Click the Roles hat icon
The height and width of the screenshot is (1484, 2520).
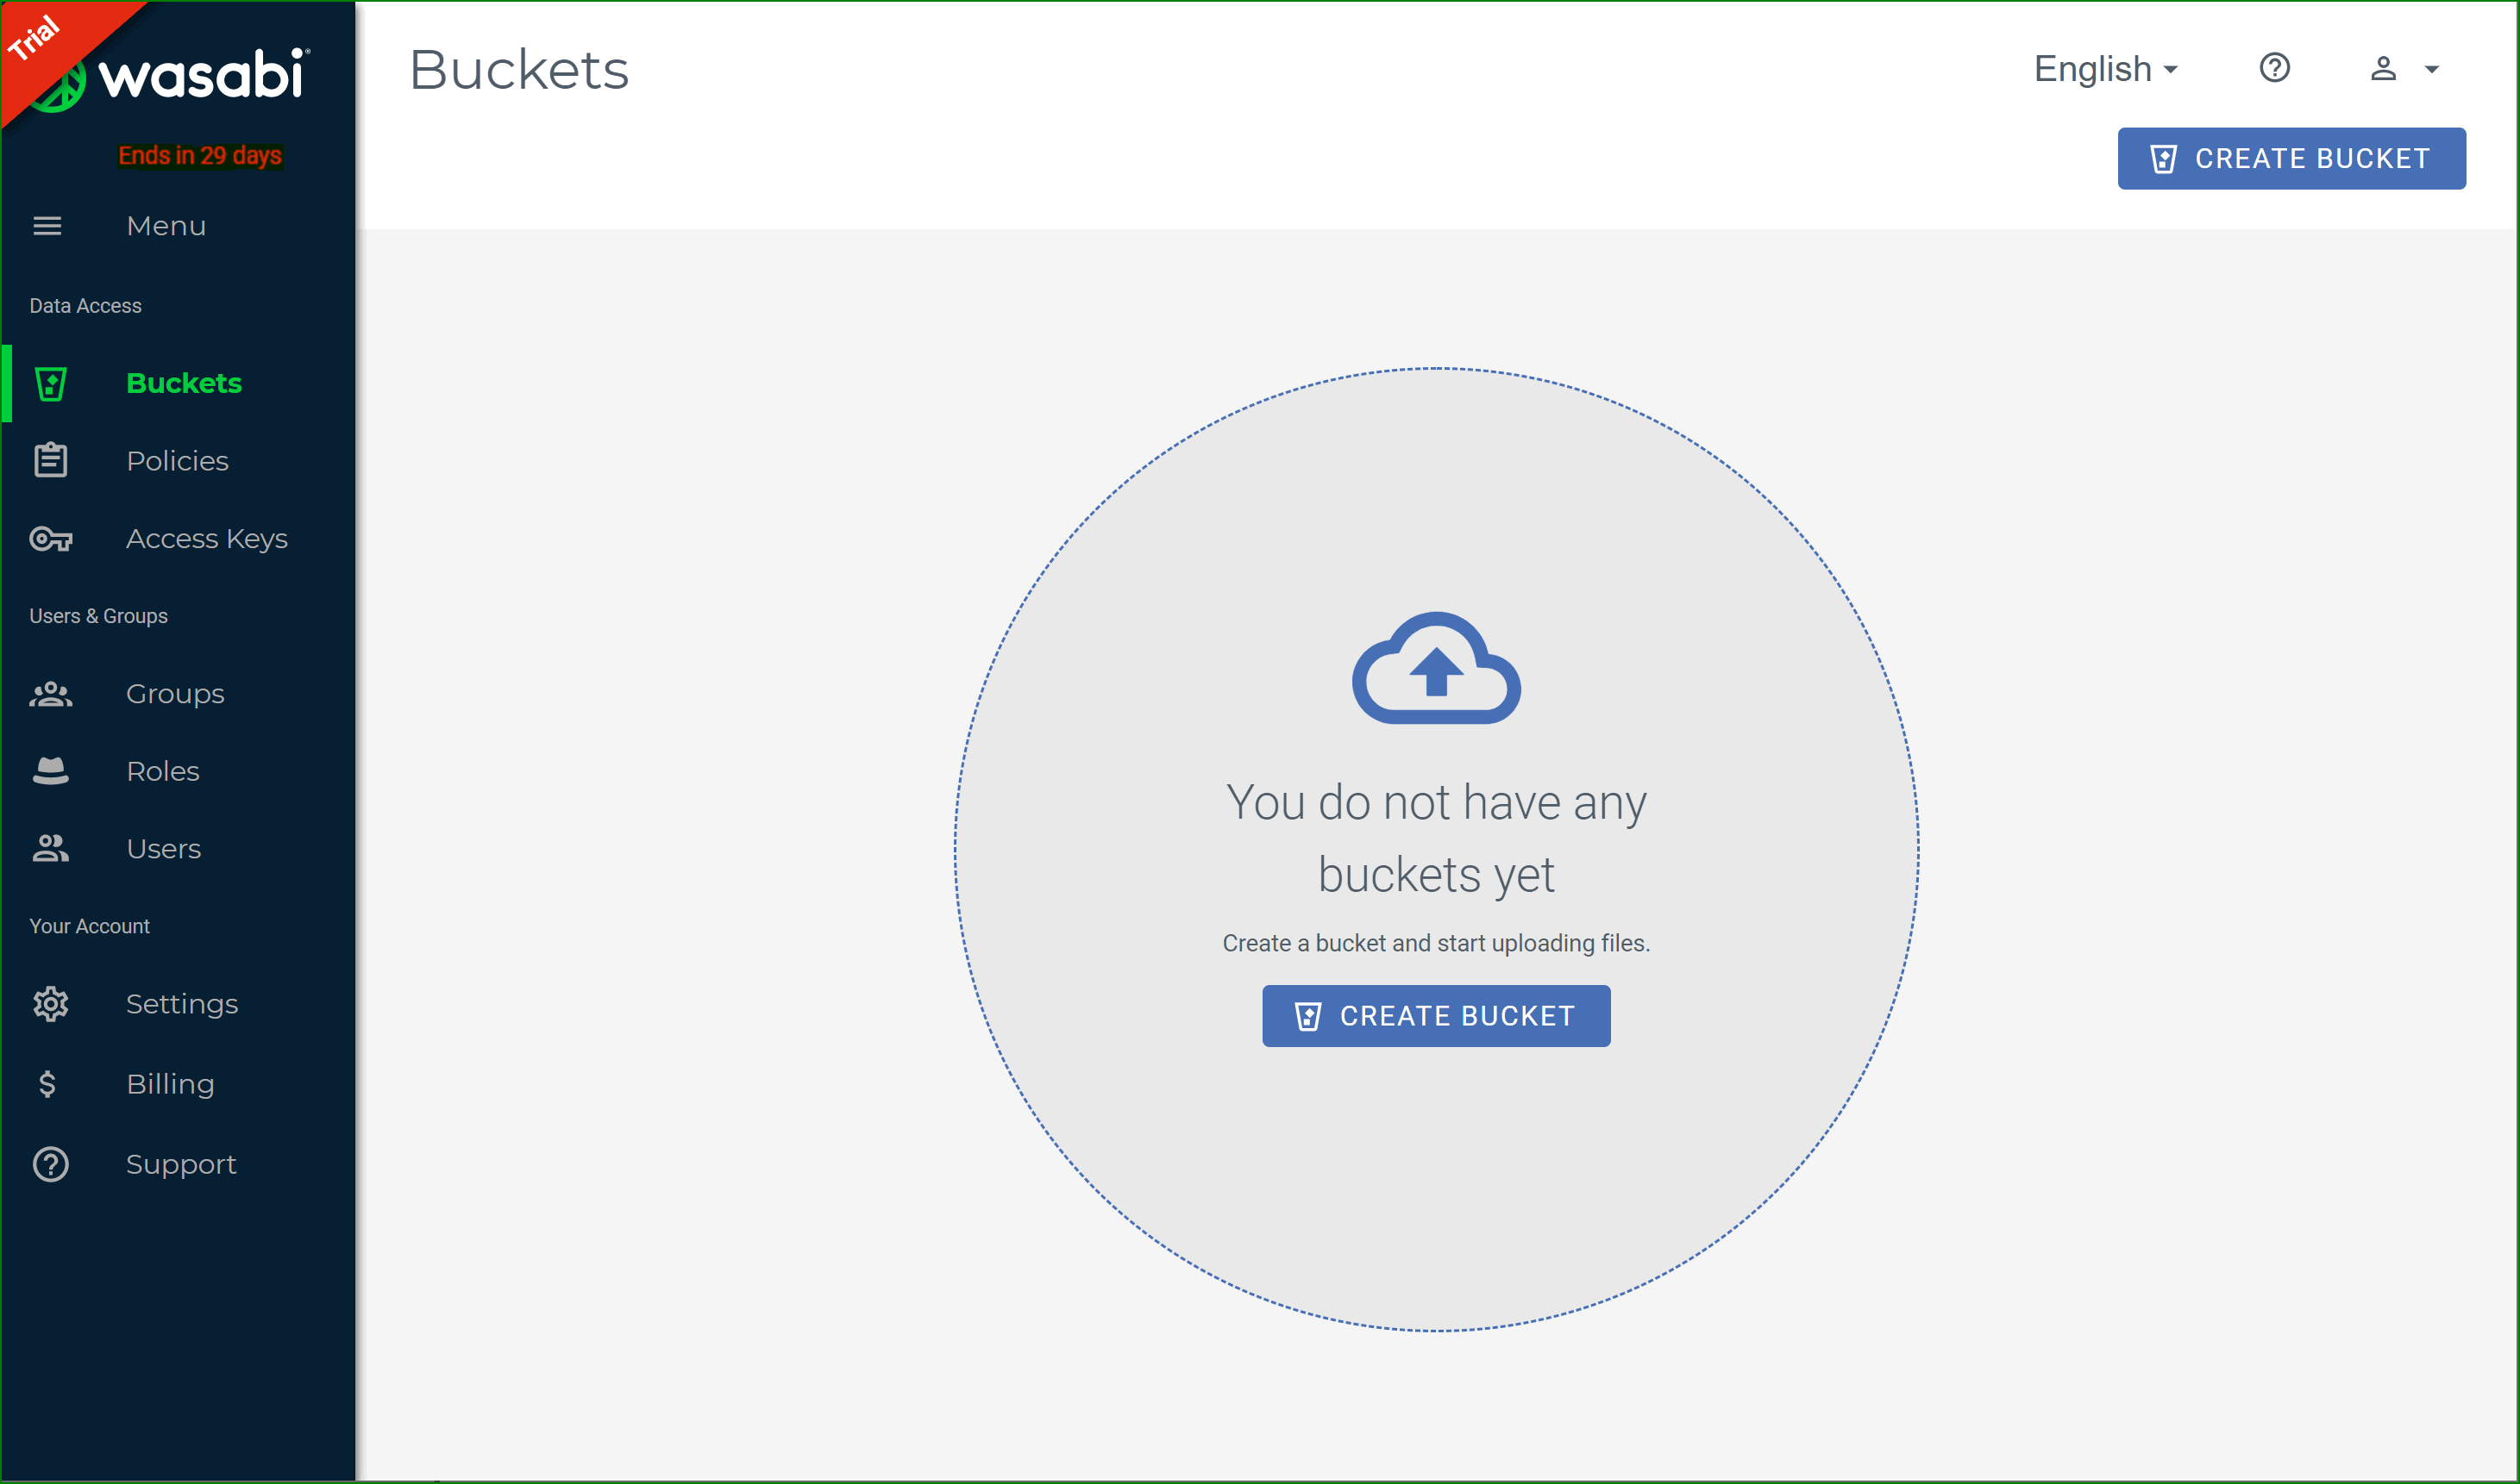[x=50, y=771]
